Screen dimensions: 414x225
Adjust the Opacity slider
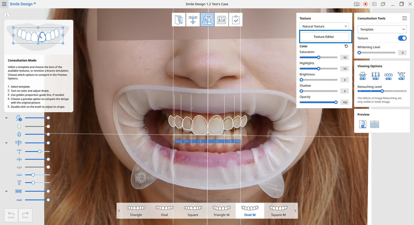[x=318, y=102]
